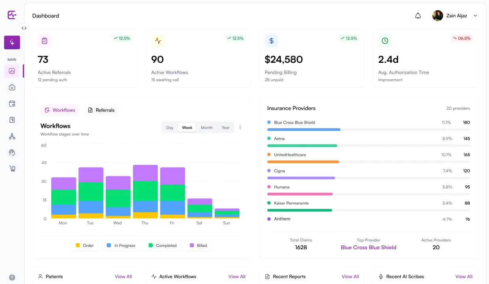The image size is (489, 284).
Task: Toggle the Billed legend series
Action: (198, 245)
